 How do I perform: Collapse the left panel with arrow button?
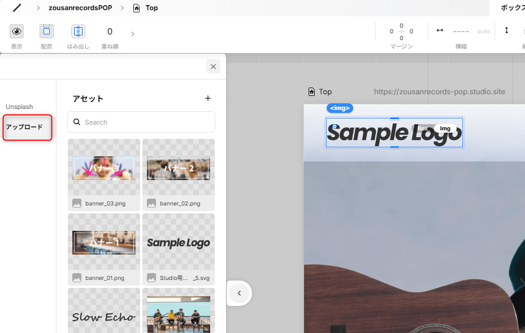click(x=239, y=293)
